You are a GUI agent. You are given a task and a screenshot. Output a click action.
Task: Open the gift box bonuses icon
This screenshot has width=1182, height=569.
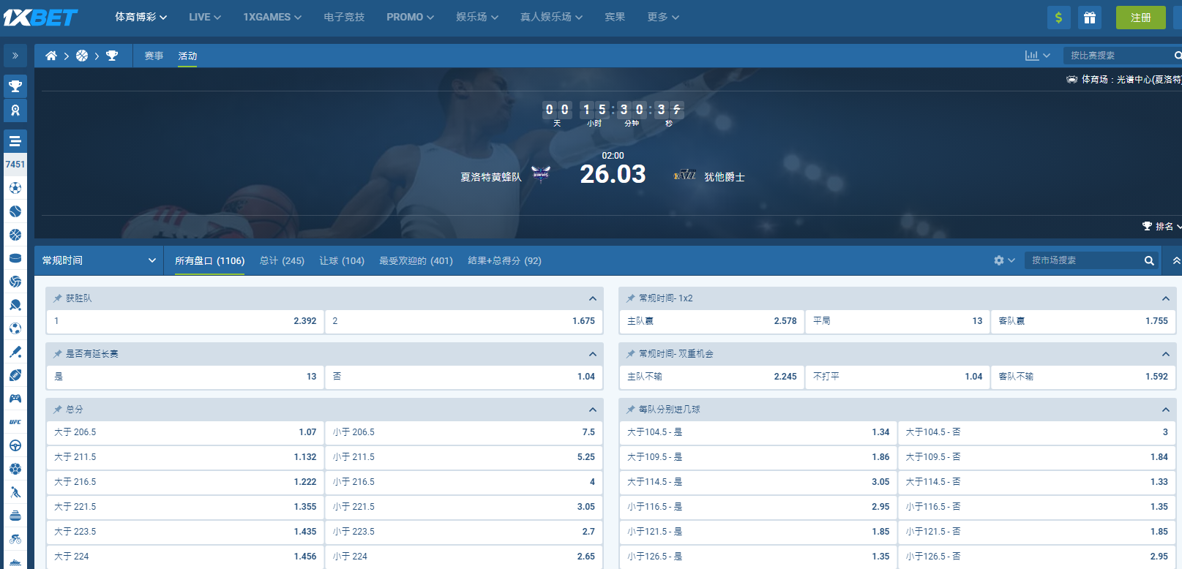click(x=1089, y=18)
